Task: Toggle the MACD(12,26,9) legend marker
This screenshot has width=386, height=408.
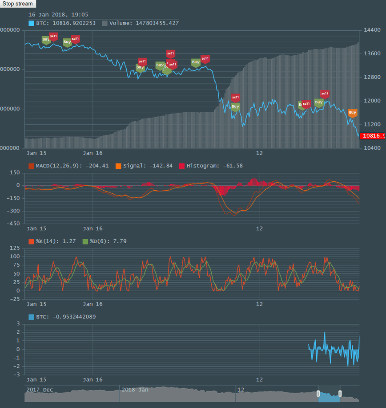Action: tap(32, 166)
